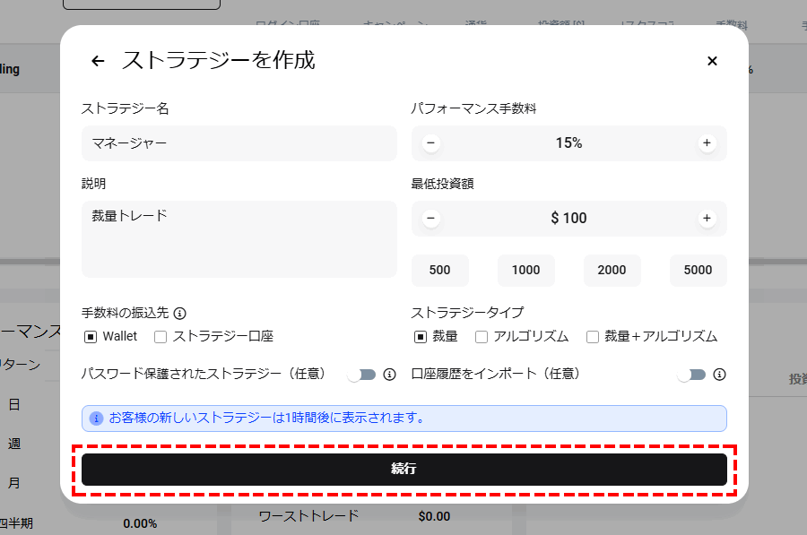Click the $ 100 minimum investment value
Viewport: 807px width, 535px height.
tap(568, 218)
